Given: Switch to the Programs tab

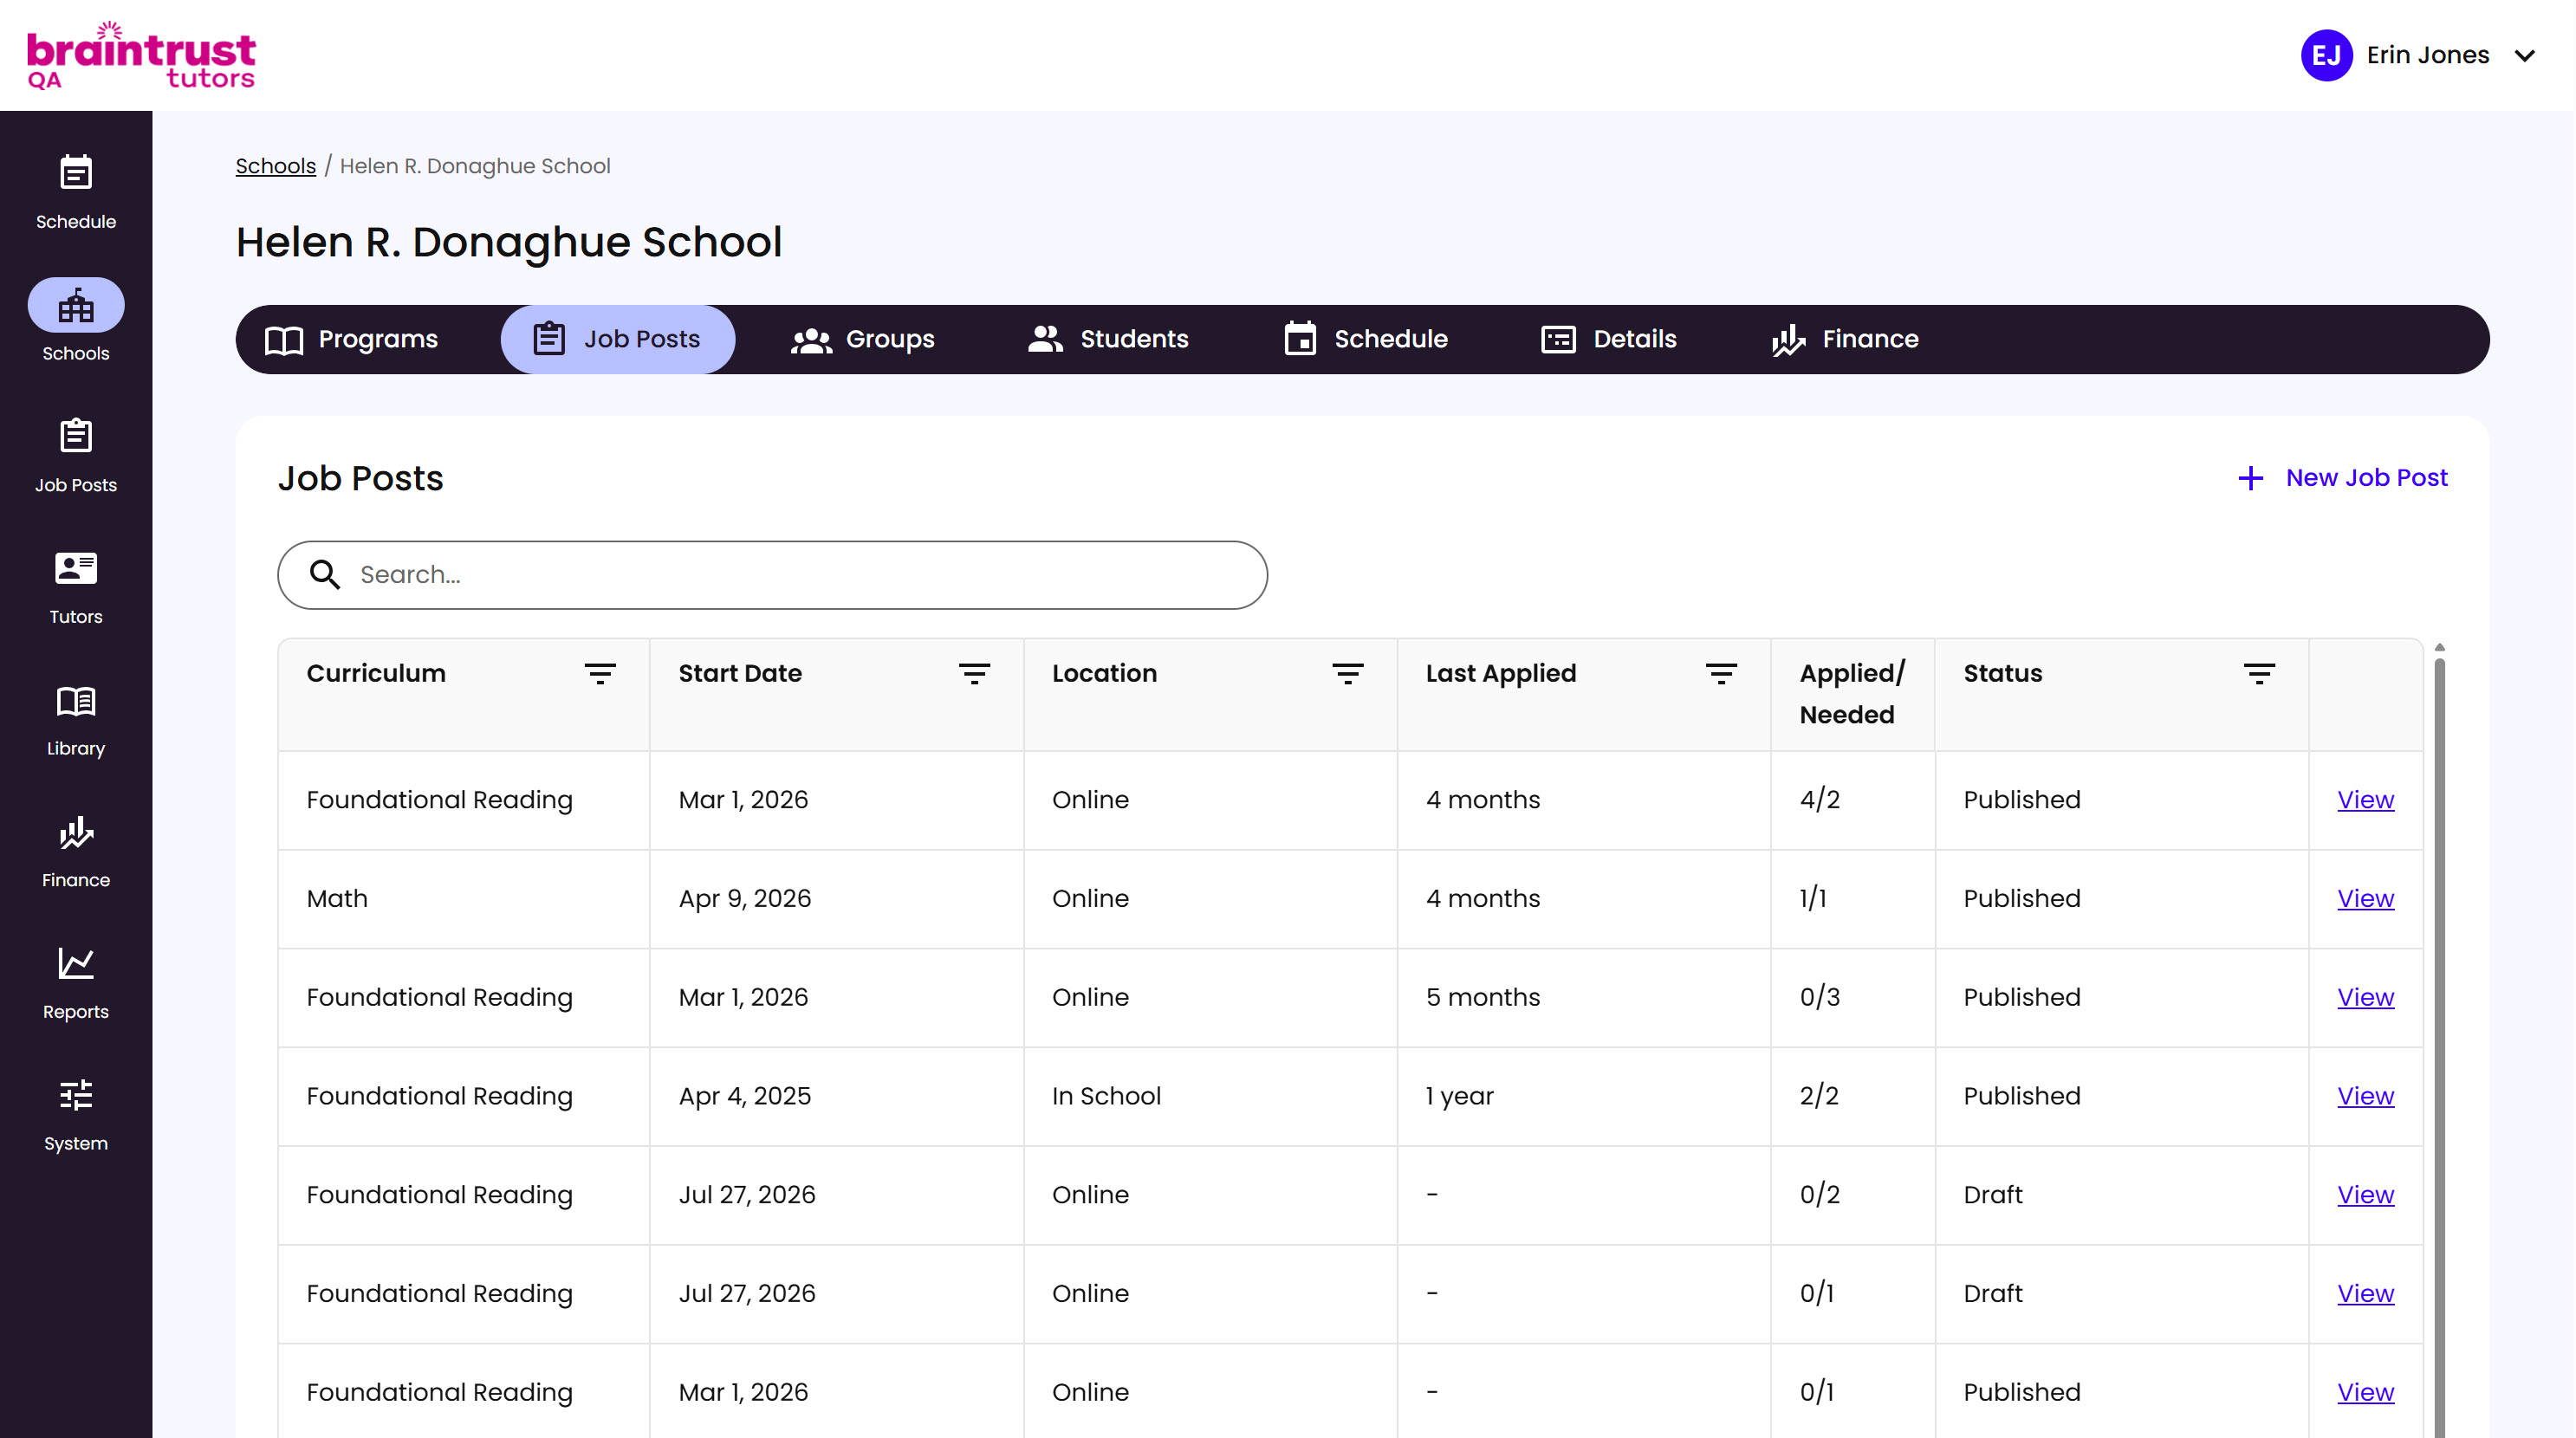Looking at the screenshot, I should tap(351, 339).
